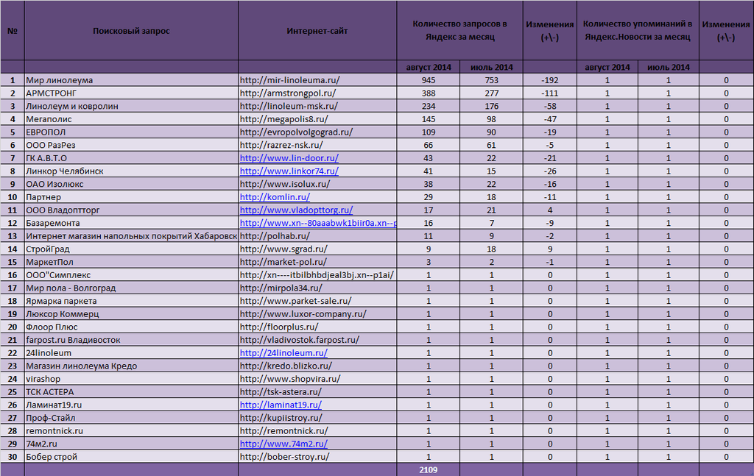Click the http://market-pol.ru/ cell
The width and height of the screenshot is (754, 476).
pos(317,262)
